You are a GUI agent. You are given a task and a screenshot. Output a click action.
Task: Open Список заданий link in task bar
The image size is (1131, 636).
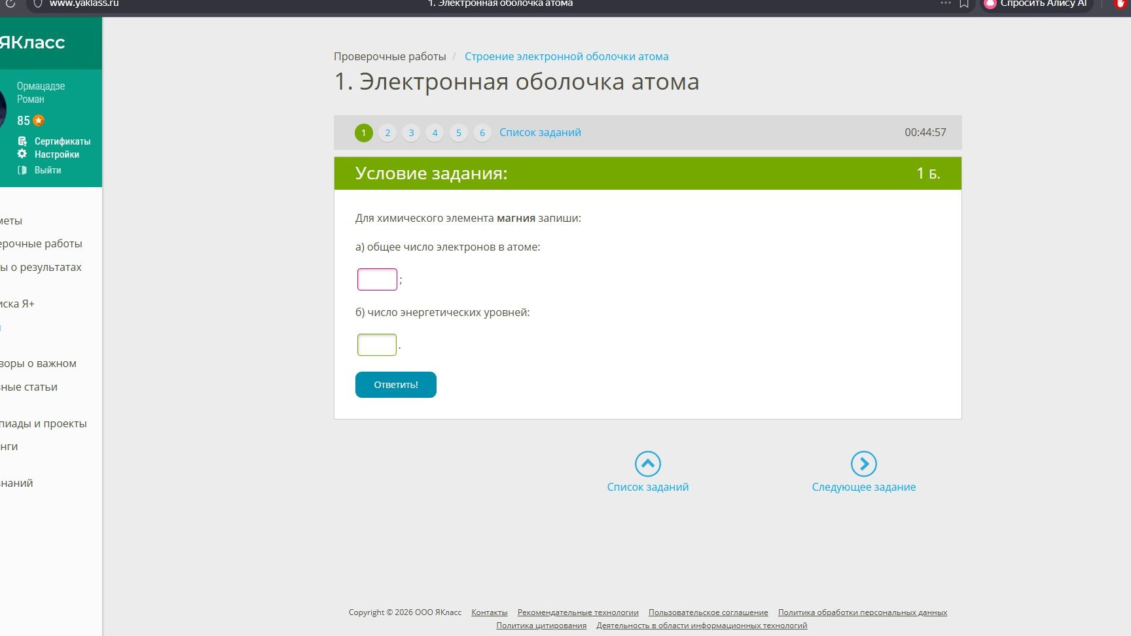click(540, 132)
